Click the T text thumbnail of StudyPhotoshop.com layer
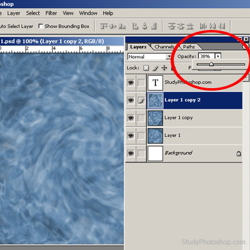 point(155,82)
